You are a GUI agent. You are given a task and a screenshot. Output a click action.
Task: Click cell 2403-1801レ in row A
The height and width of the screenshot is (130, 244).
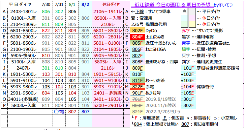click(x=23, y=11)
